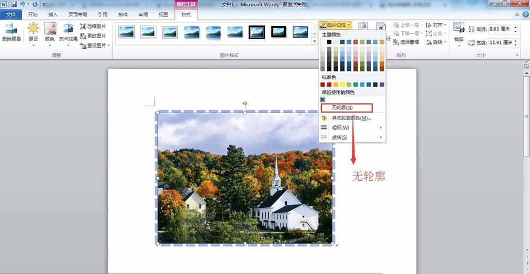Image resolution: width=530 pixels, height=274 pixels.
Task: Click the Redo icon in quick access toolbar
Action: (35, 4)
